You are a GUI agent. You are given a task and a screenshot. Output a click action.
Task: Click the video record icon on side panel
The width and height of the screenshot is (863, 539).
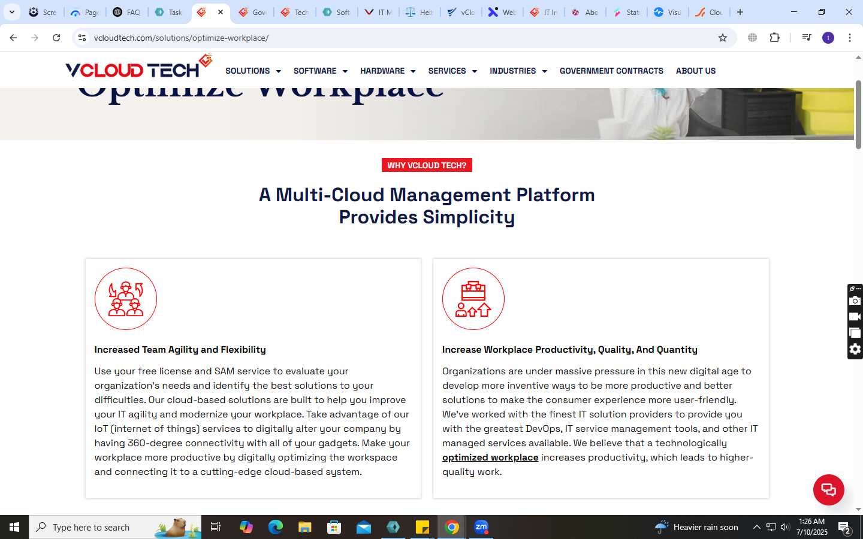tap(855, 317)
